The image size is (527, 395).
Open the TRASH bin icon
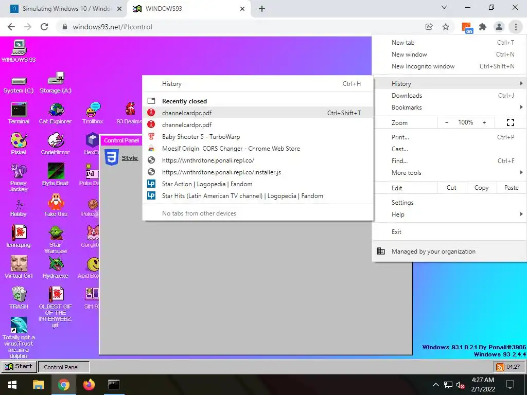pos(19,298)
